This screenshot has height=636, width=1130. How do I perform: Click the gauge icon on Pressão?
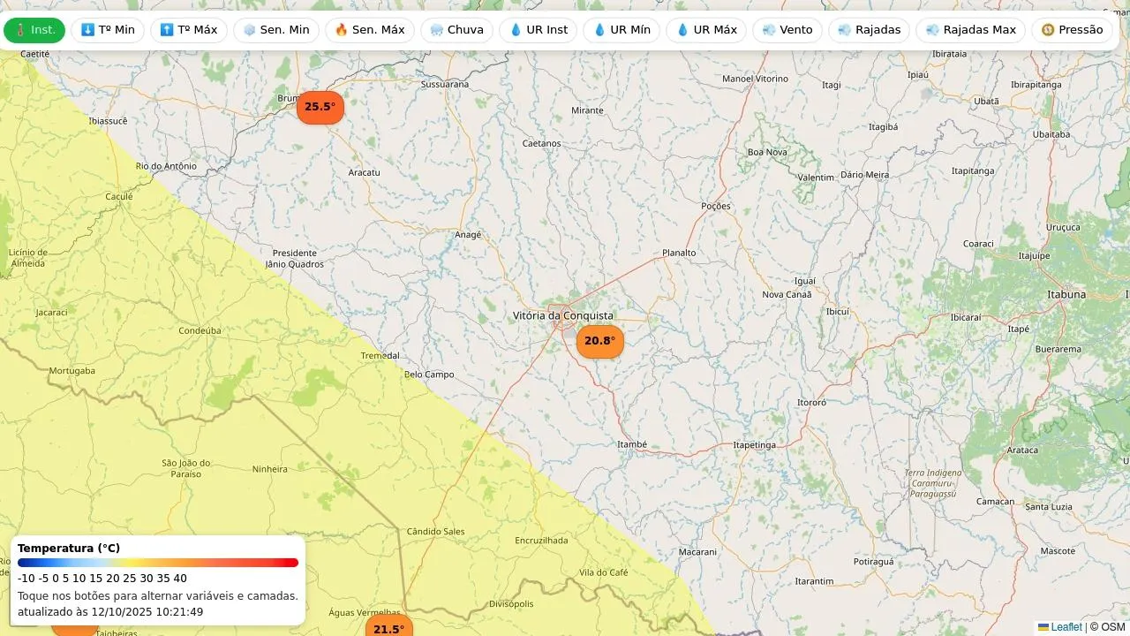pyautogui.click(x=1048, y=30)
